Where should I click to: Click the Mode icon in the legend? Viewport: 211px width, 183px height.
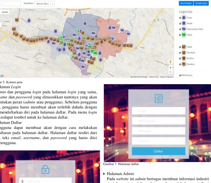(184, 23)
